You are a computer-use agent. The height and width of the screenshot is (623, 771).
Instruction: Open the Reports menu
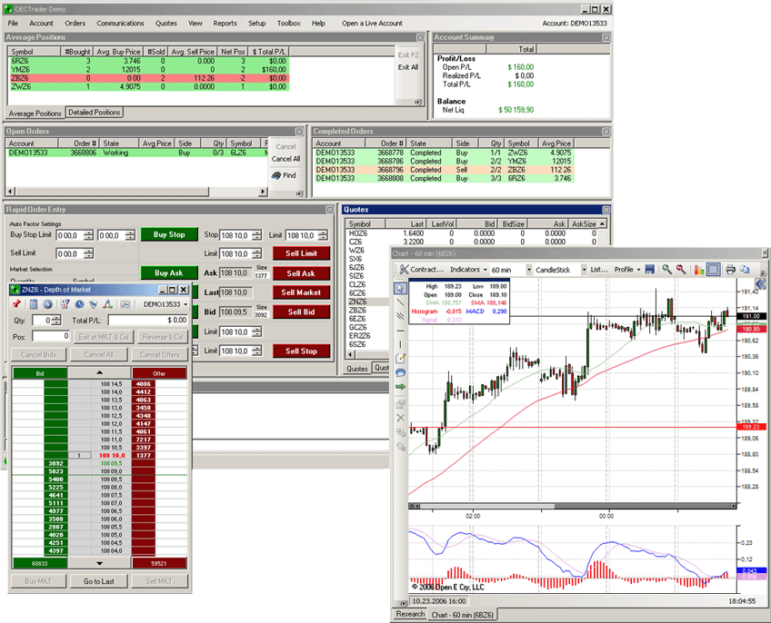click(225, 23)
